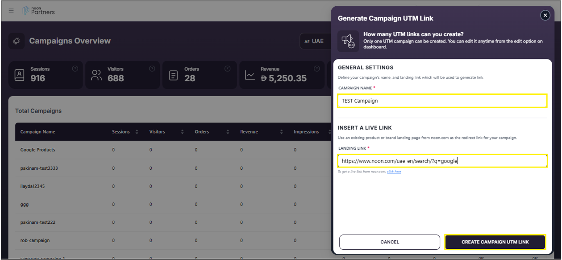Click the Campaigns Overview megaphone icon

[x=17, y=41]
